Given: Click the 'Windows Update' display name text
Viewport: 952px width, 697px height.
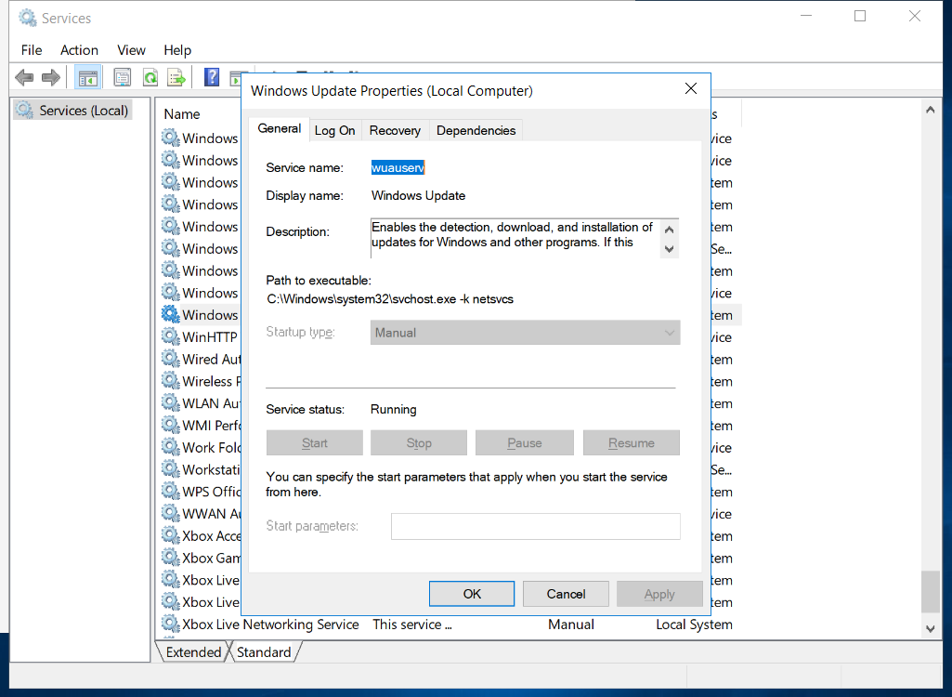Looking at the screenshot, I should pyautogui.click(x=418, y=196).
